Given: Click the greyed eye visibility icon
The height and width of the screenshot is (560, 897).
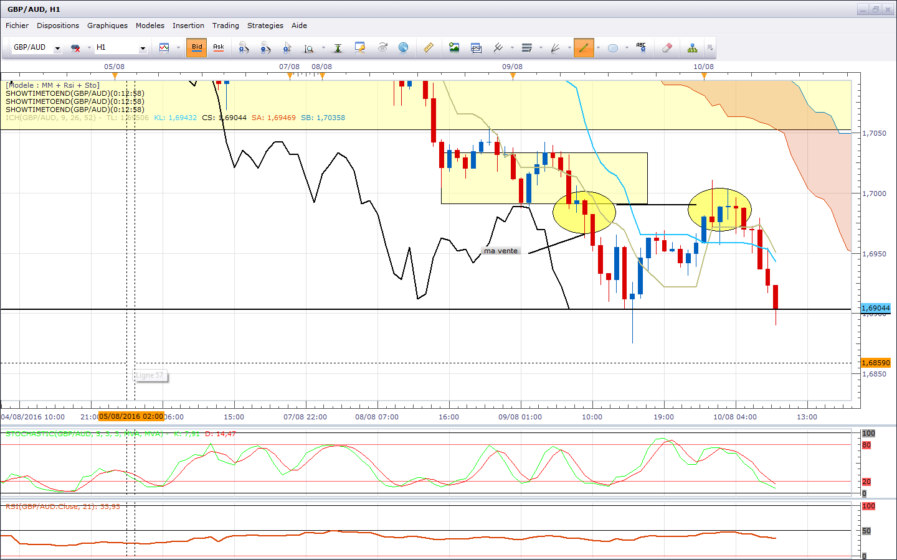Looking at the screenshot, I should (382, 47).
